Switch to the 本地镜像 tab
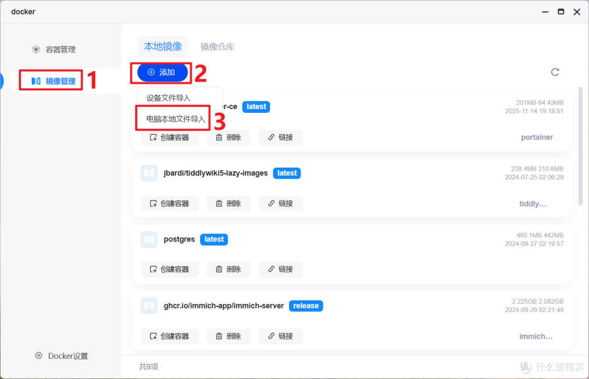 pos(163,46)
